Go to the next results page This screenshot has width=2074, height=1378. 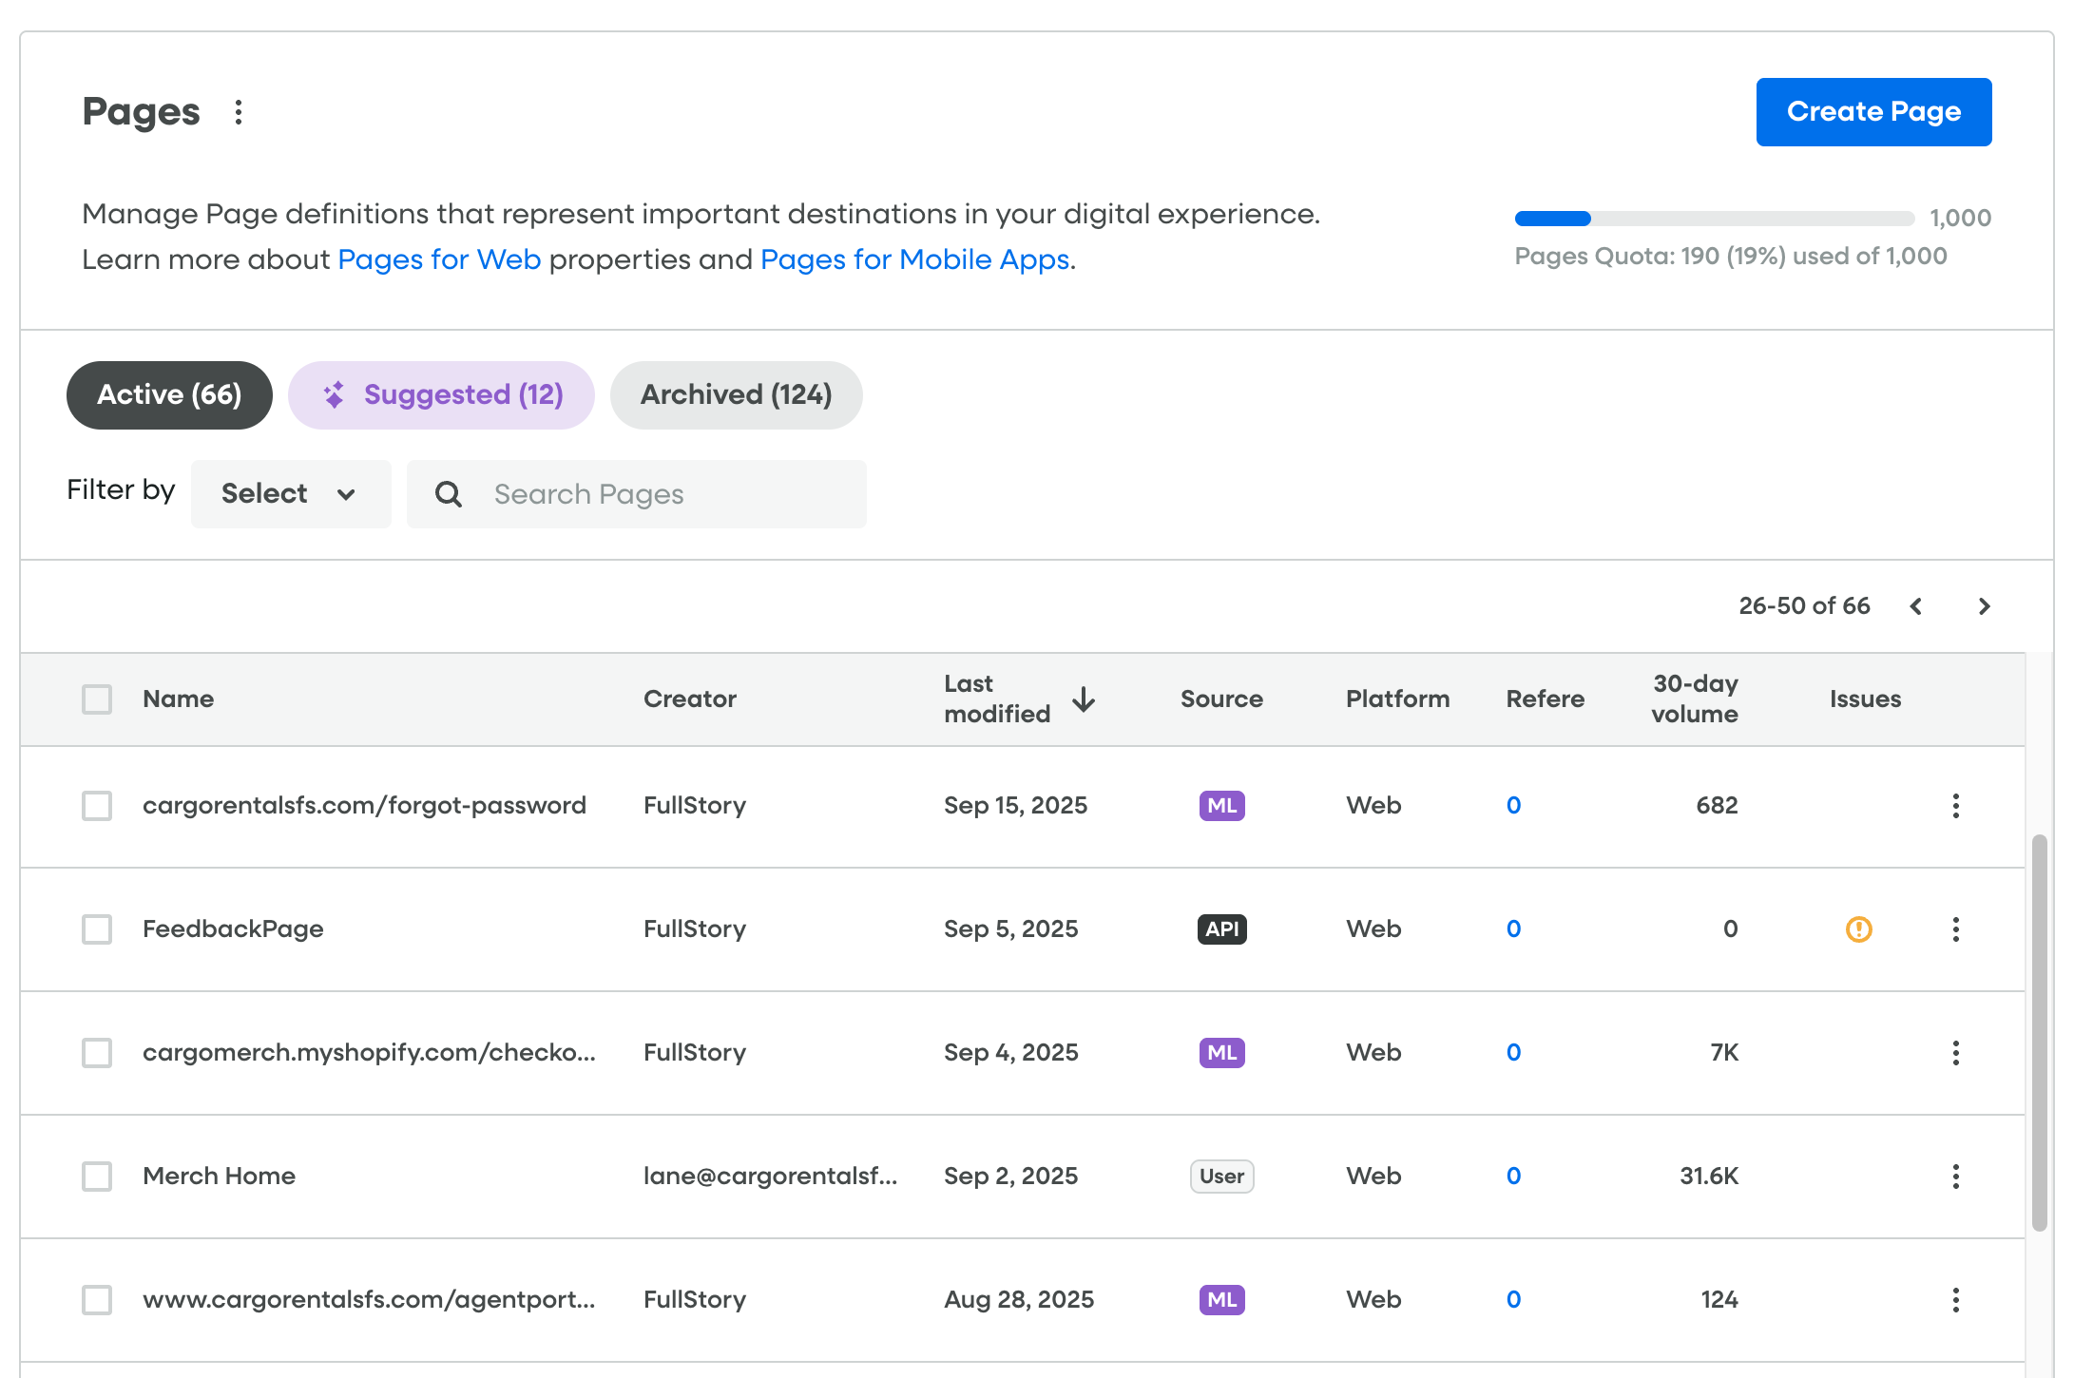click(x=1984, y=606)
